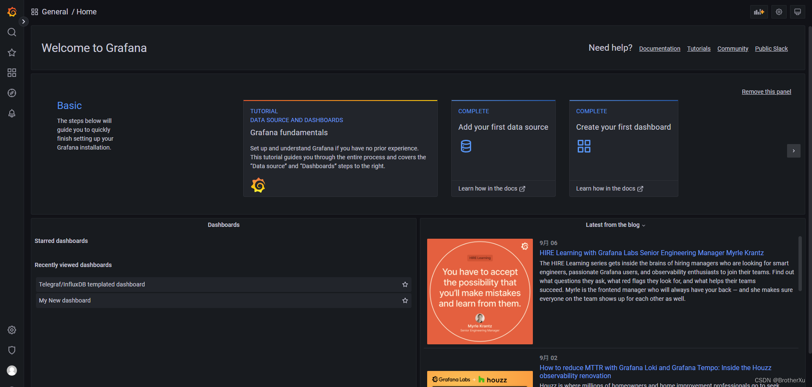Click Home breadcrumb title
Viewport: 812px width, 387px height.
[x=87, y=12]
